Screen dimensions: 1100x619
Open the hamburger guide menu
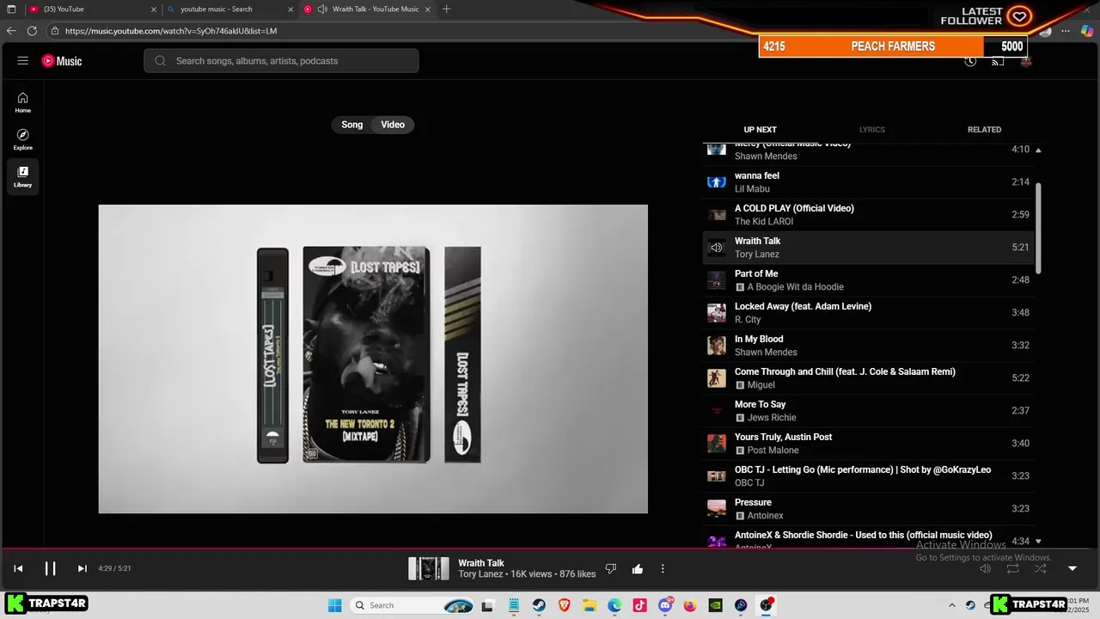coord(23,61)
